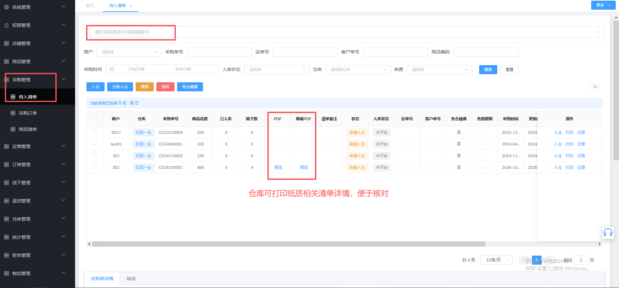Toggle the select-all checkbox in table header

[x=95, y=117]
